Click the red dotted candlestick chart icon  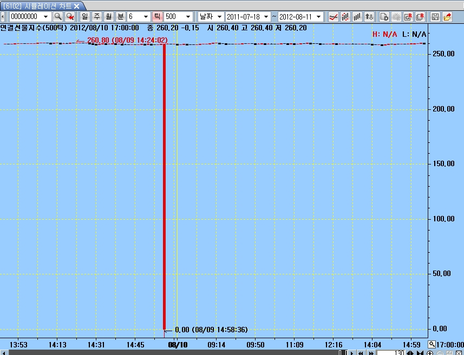pos(345,17)
